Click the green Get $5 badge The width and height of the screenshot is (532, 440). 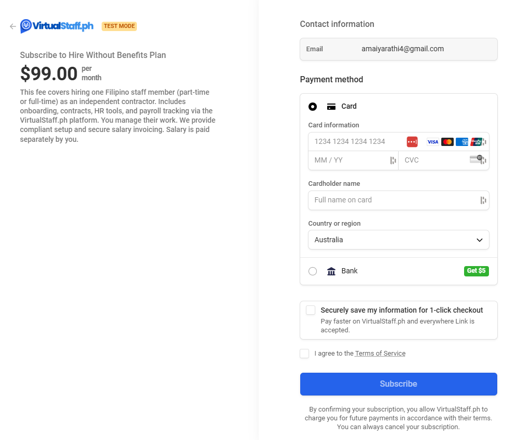pos(476,271)
